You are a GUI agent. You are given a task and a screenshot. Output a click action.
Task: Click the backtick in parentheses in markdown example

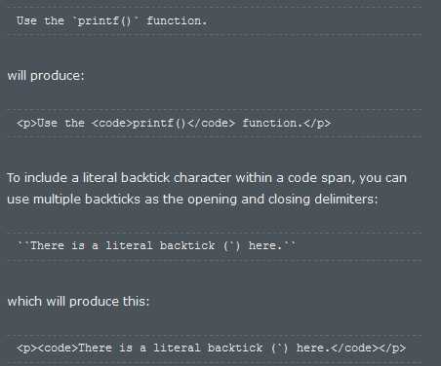point(232,245)
